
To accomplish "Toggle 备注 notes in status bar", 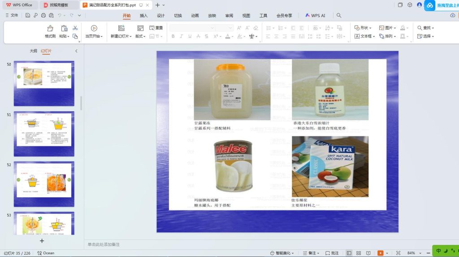I will point(310,253).
